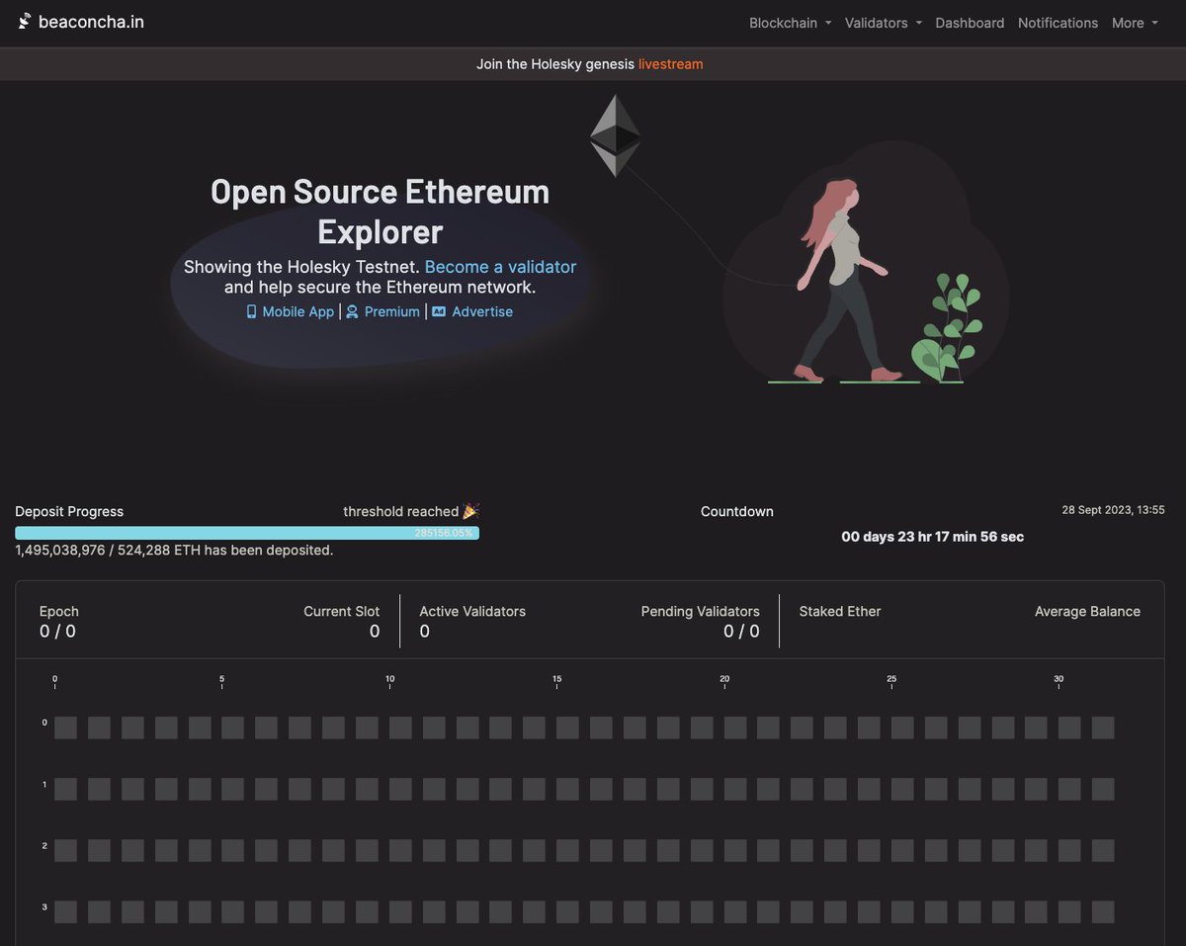The height and width of the screenshot is (946, 1186).
Task: Click the Become a validator link
Action: [500, 267]
